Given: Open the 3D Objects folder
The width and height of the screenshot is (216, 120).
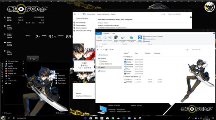Looking at the screenshot, I should (128, 60).
